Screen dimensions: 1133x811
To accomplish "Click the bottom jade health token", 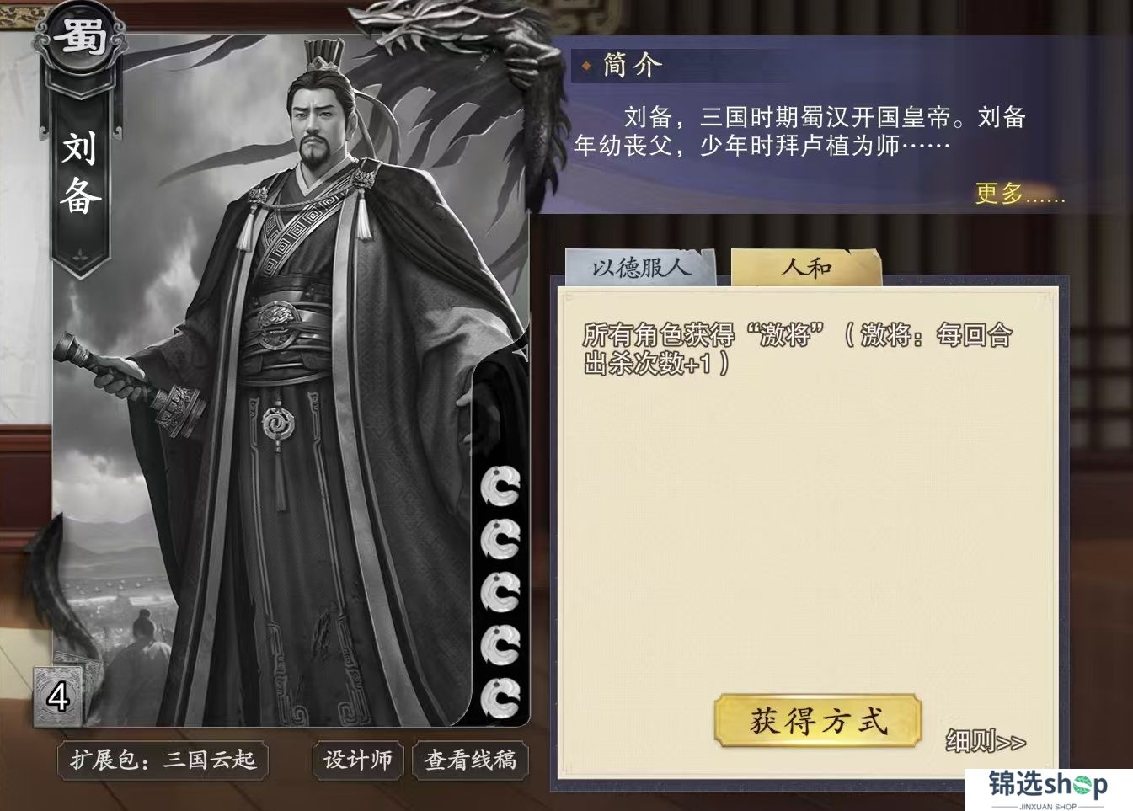I will tap(500, 698).
